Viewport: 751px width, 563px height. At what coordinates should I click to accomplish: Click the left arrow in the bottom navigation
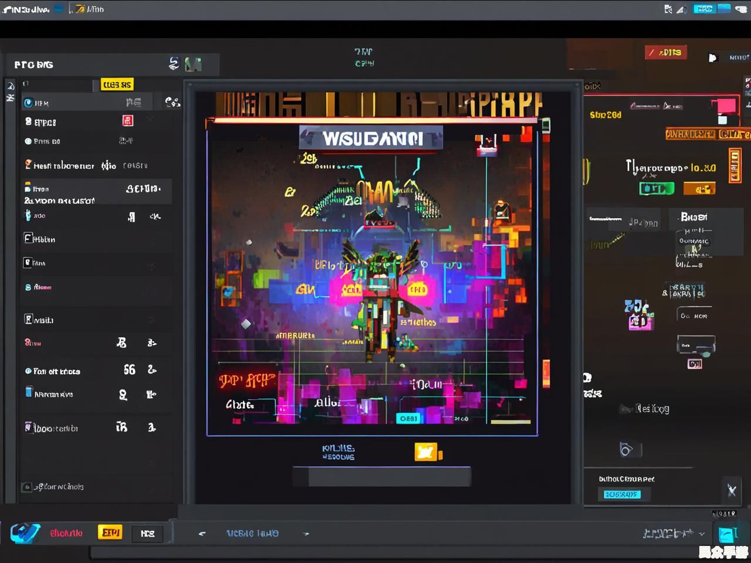pos(202,534)
